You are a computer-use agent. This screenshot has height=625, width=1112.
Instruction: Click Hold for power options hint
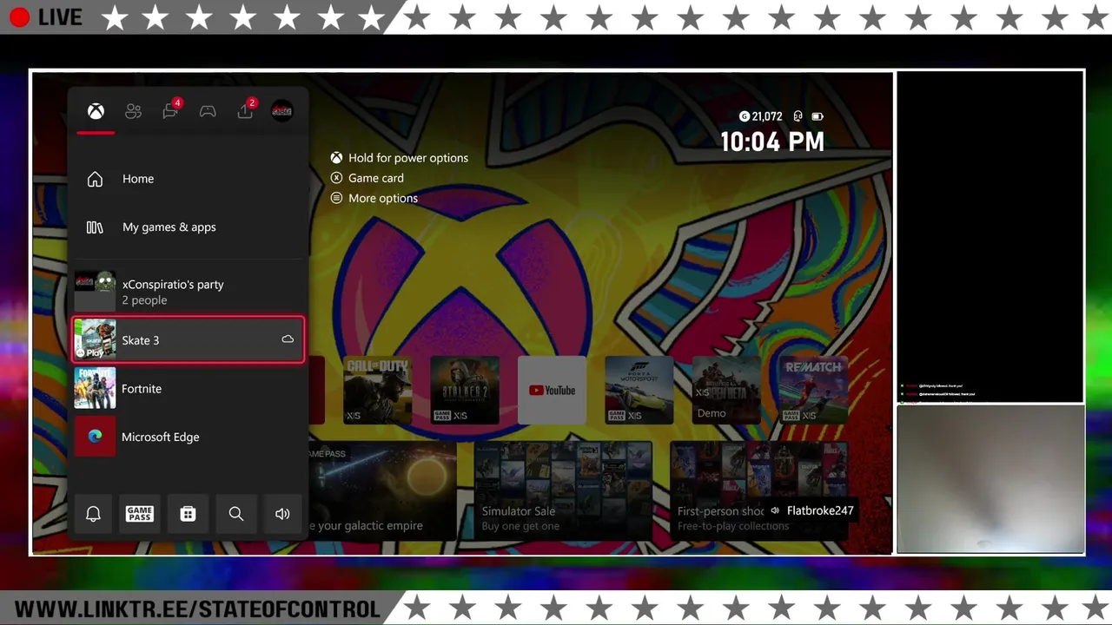coord(399,158)
